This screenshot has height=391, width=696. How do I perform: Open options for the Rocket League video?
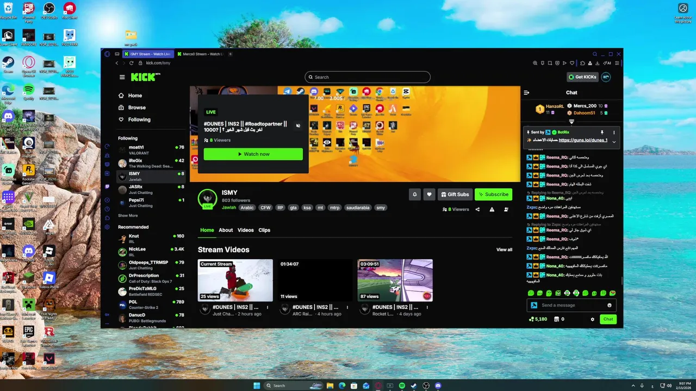427,307
